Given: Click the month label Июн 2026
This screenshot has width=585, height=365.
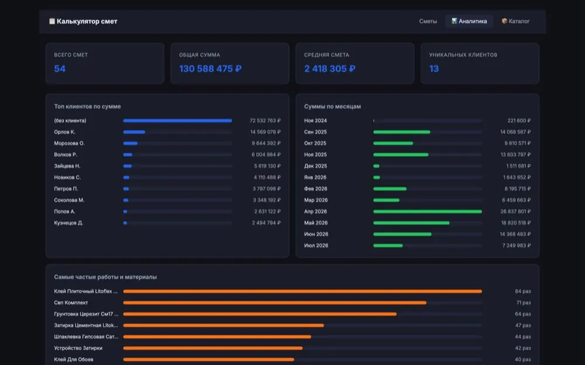Looking at the screenshot, I should tap(316, 235).
